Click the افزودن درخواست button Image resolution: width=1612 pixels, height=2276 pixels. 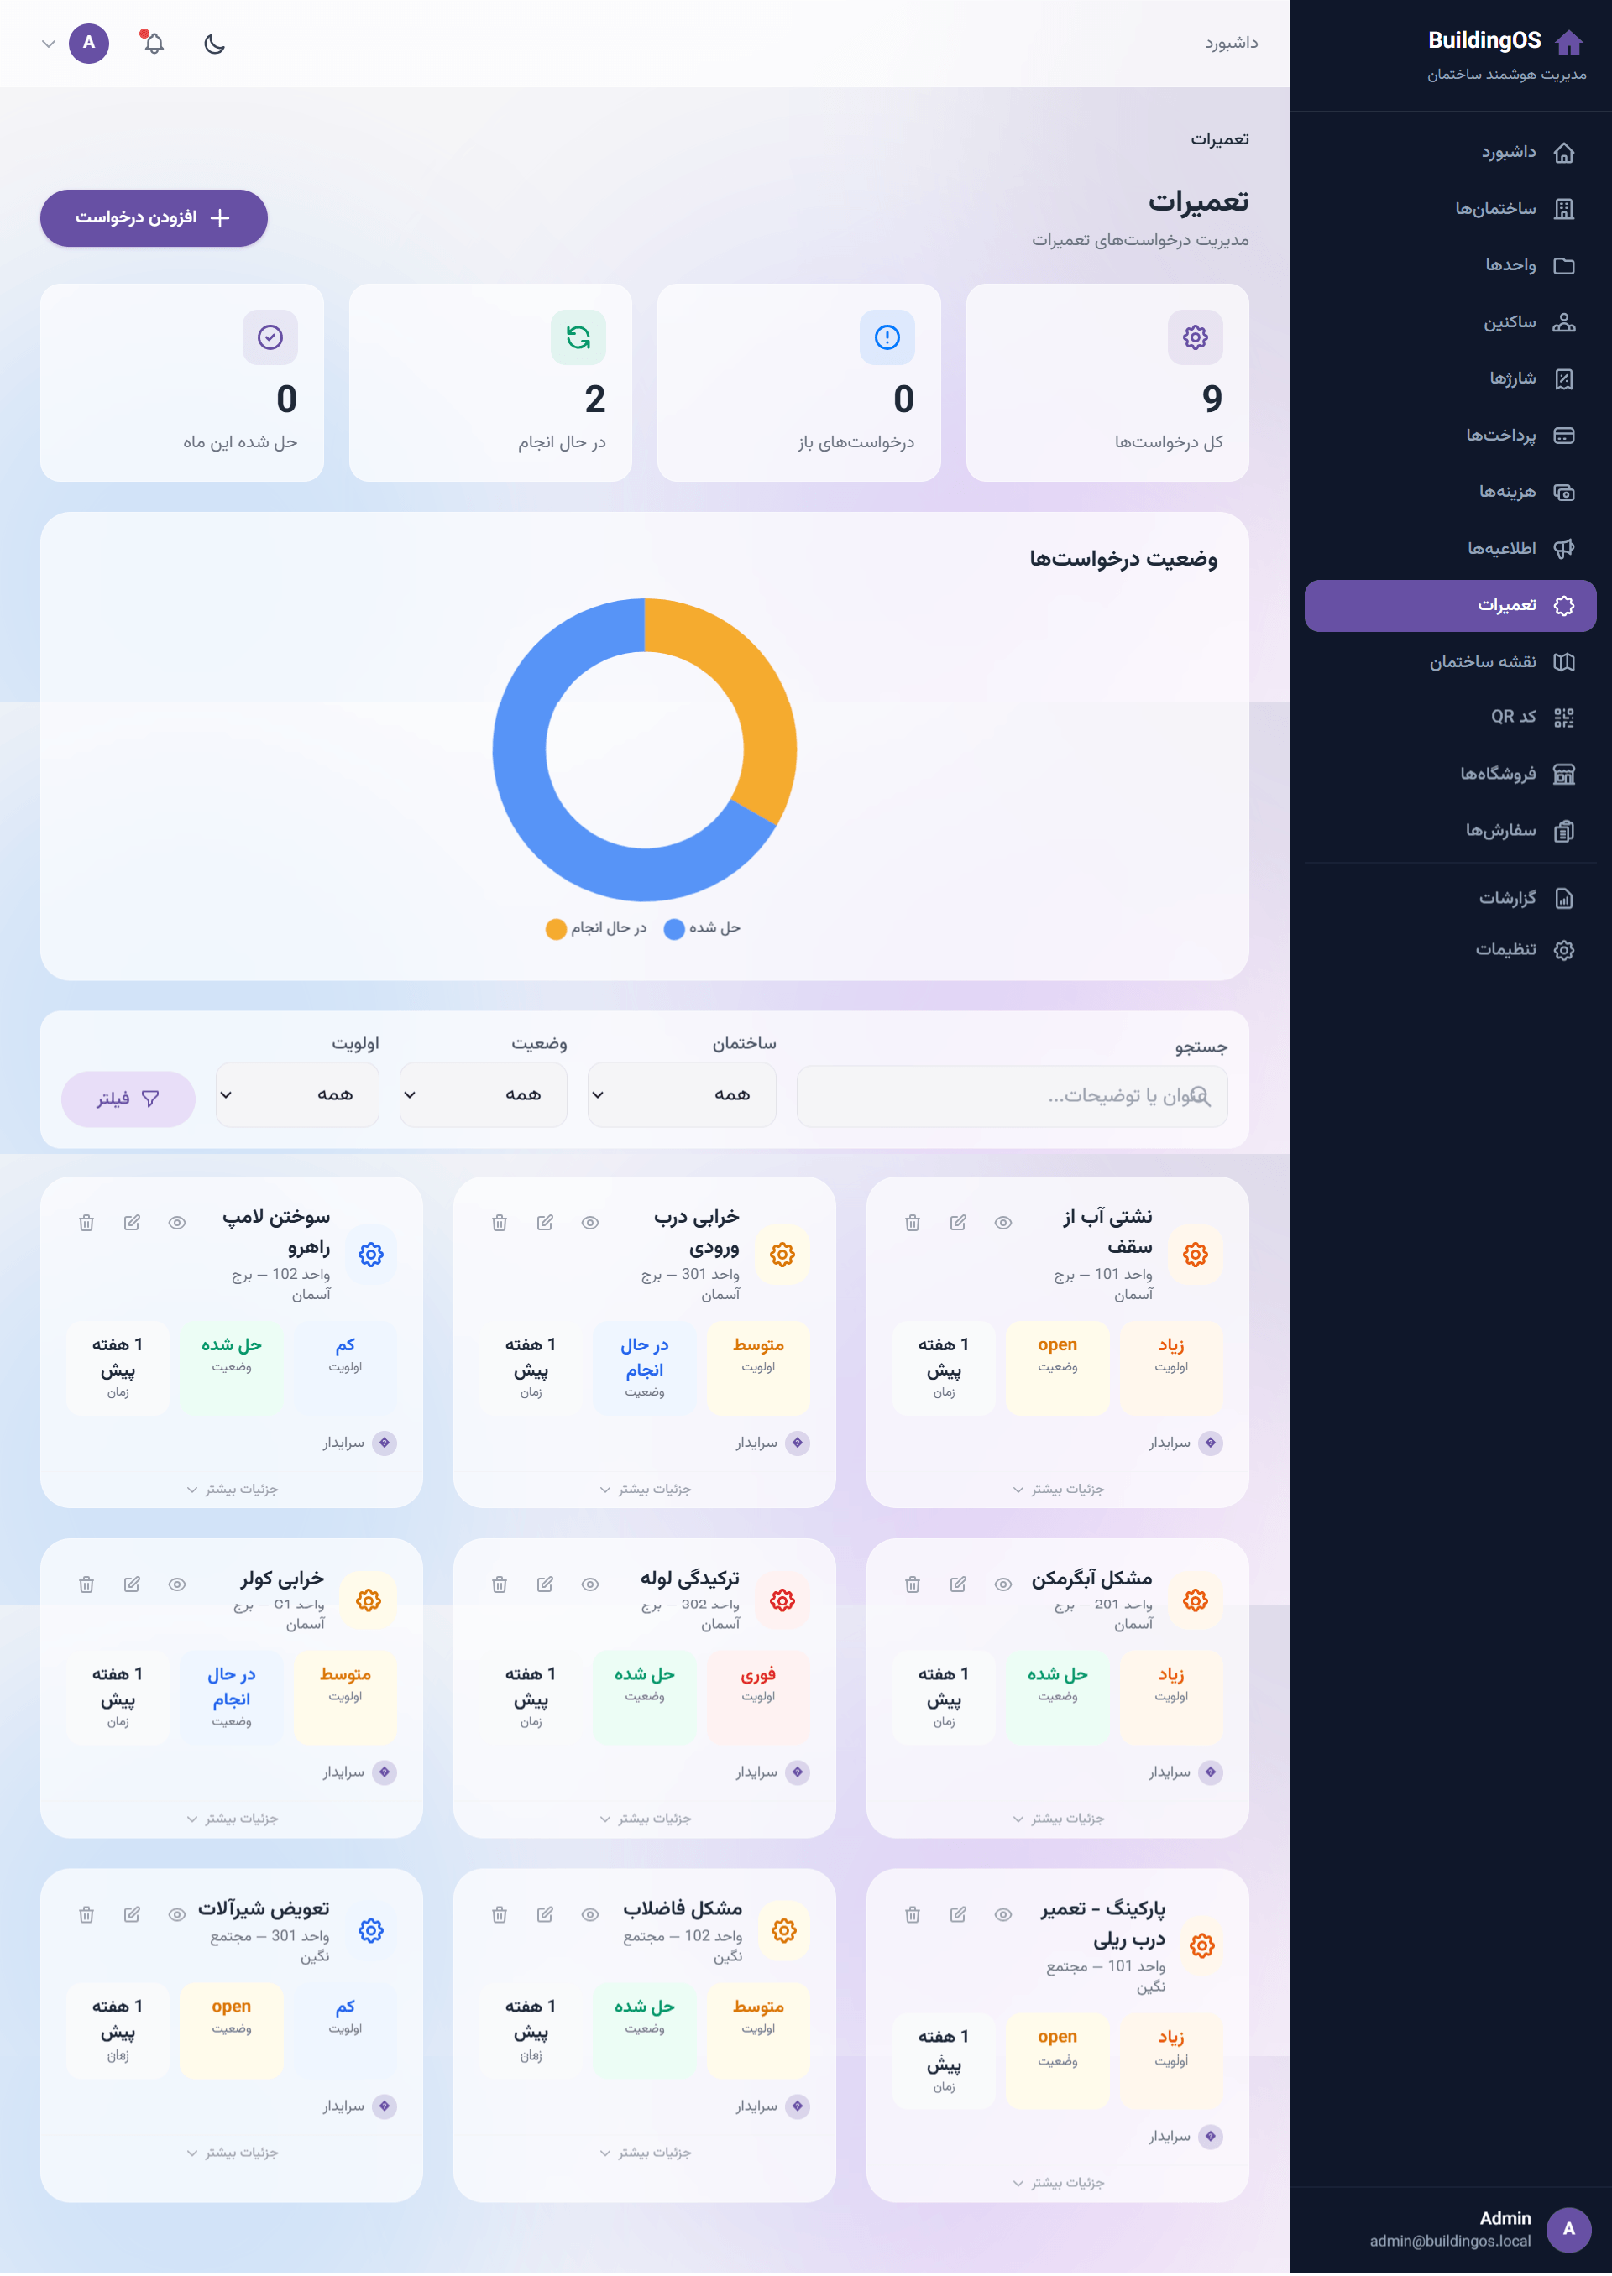[x=154, y=217]
